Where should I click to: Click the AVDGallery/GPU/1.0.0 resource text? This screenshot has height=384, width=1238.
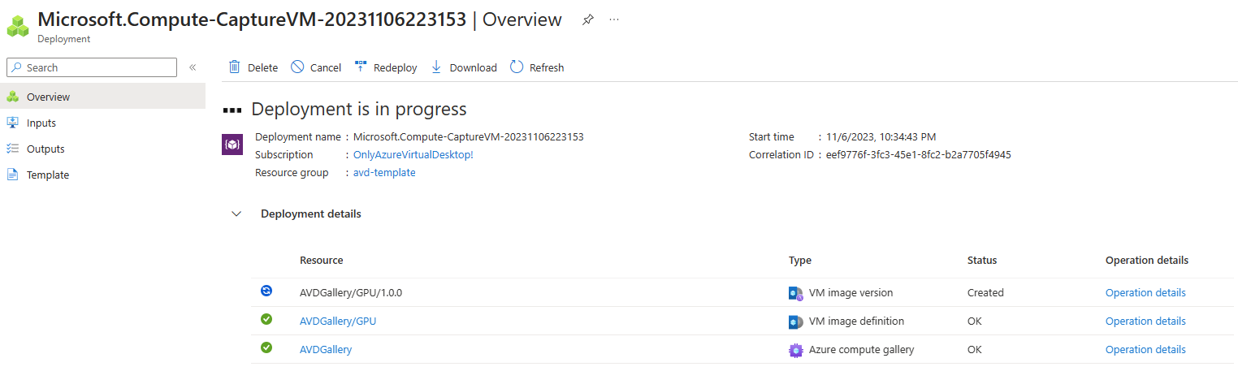pyautogui.click(x=351, y=292)
